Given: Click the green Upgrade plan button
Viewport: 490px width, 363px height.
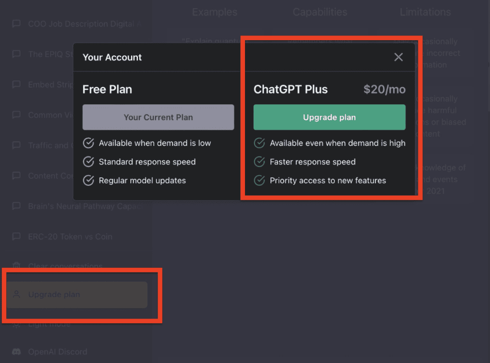Looking at the screenshot, I should point(329,117).
